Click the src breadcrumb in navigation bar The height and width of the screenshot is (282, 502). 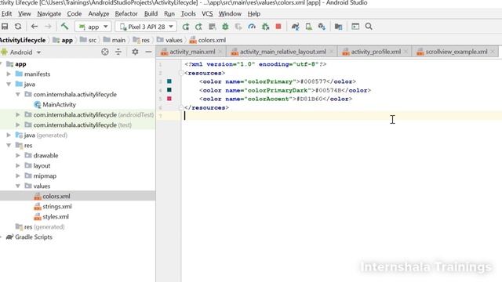coord(93,40)
